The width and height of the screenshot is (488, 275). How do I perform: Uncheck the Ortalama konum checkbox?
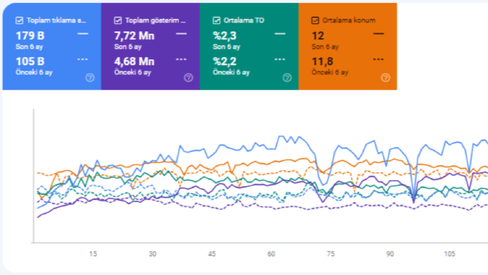315,20
